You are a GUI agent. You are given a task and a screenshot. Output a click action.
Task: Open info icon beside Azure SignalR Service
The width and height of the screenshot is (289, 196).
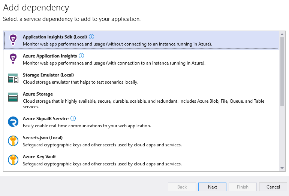73,119
